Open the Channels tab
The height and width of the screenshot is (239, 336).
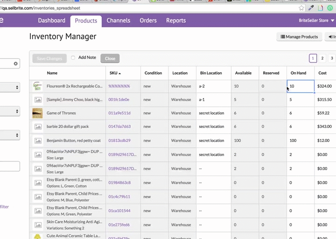[x=118, y=21]
